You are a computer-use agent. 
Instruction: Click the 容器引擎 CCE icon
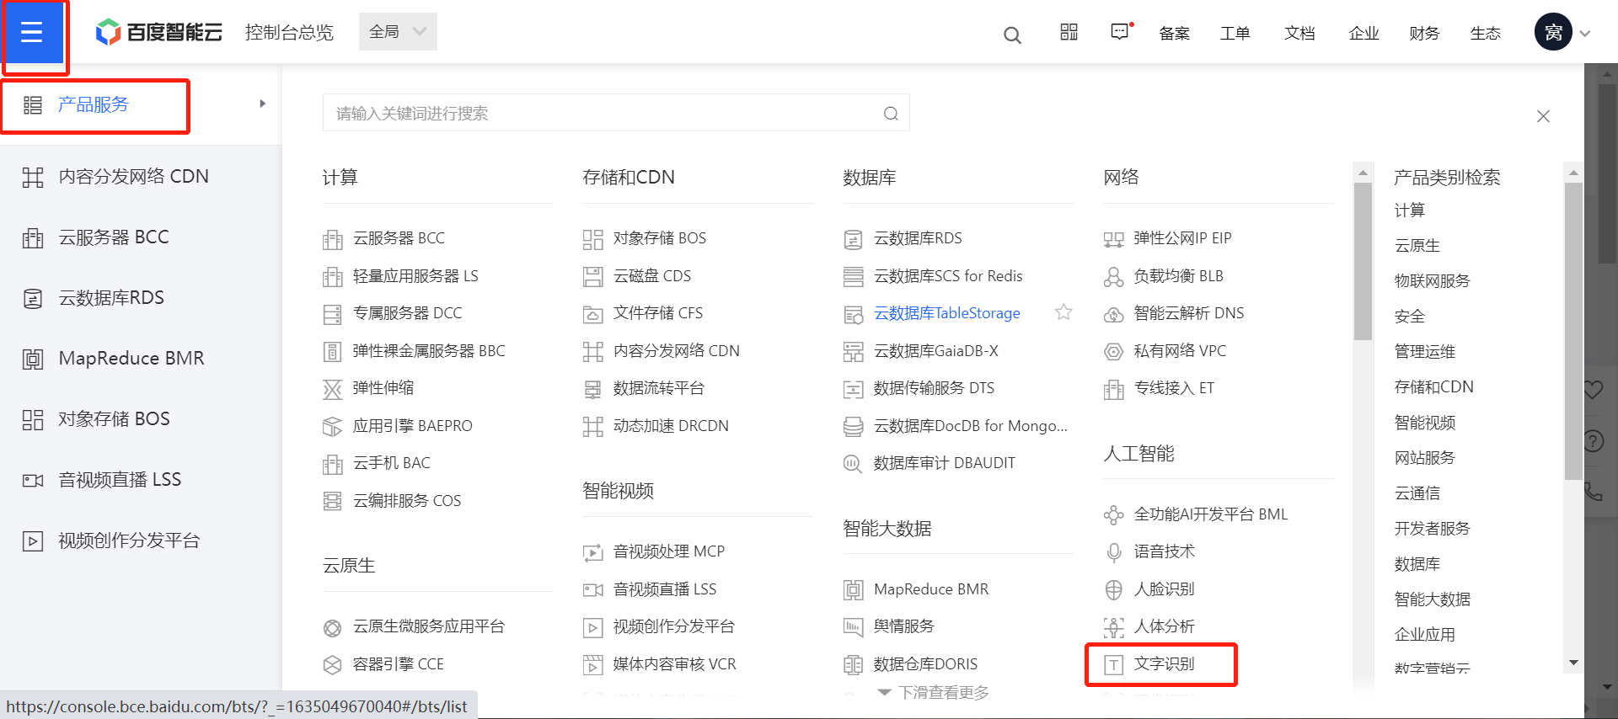[x=333, y=664]
